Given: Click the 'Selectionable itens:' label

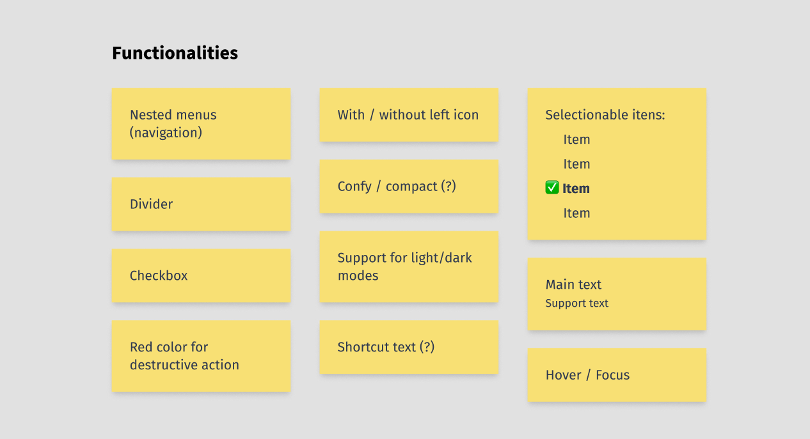Looking at the screenshot, I should click(605, 115).
